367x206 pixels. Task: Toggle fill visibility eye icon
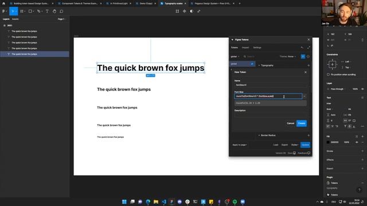coord(357,142)
